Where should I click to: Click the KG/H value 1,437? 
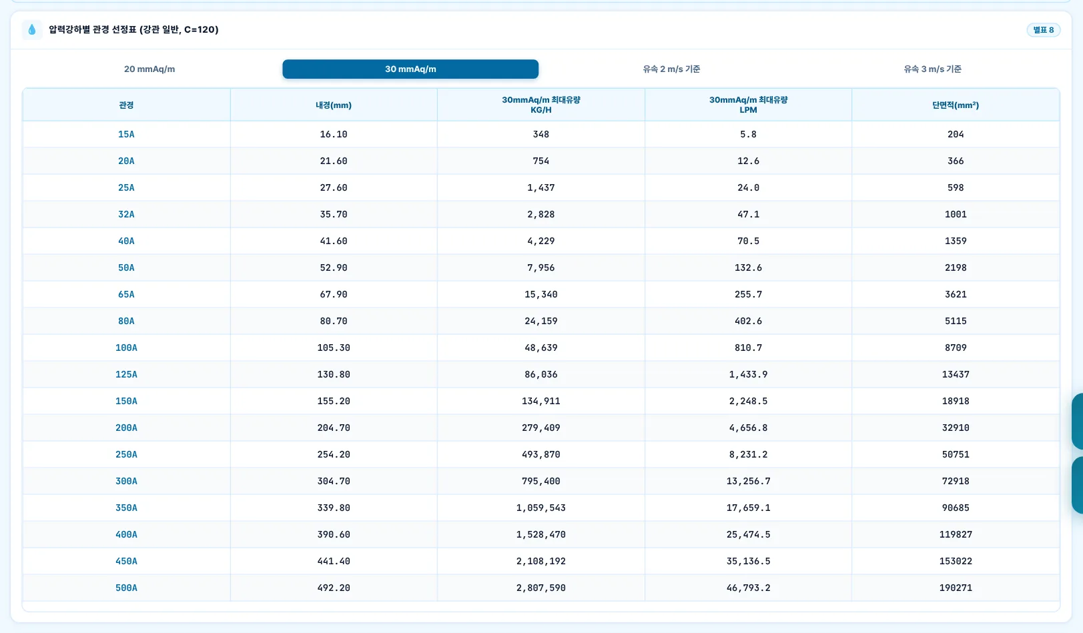[541, 187]
